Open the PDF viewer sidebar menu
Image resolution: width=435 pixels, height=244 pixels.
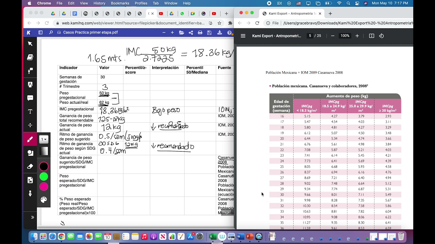(x=243, y=36)
